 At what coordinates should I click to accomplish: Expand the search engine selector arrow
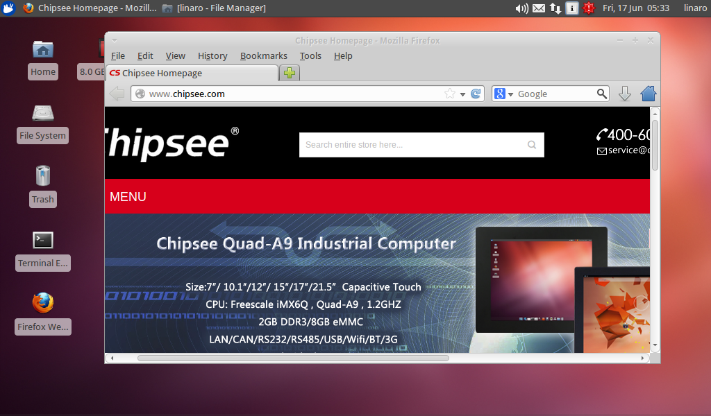point(510,94)
